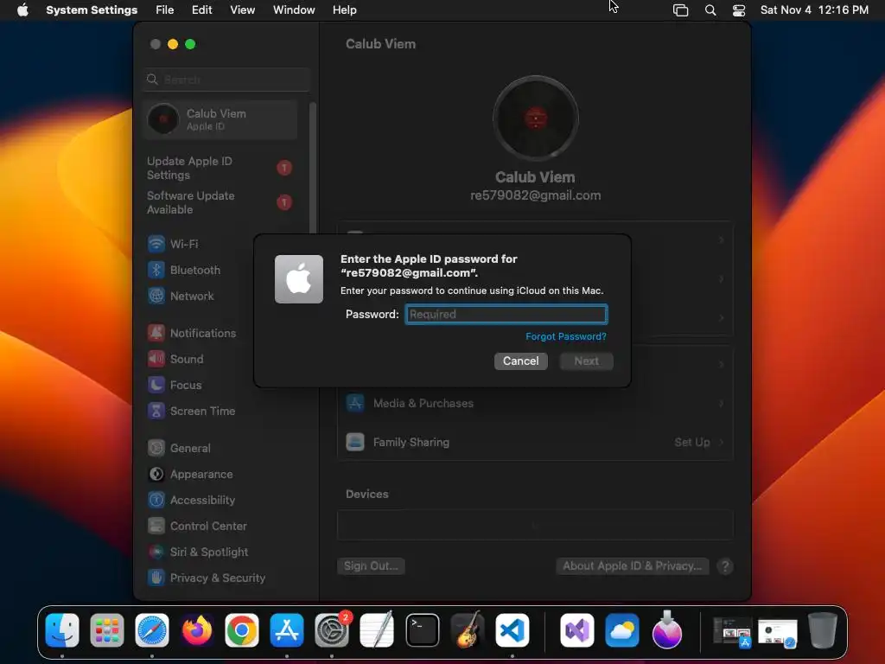
Task: Launch Google Chrome from the Dock
Action: (x=242, y=630)
